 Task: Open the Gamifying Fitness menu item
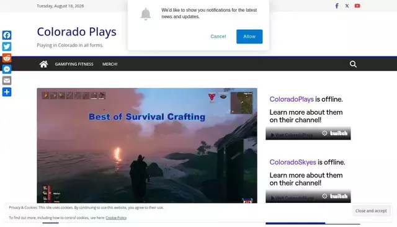tap(74, 65)
